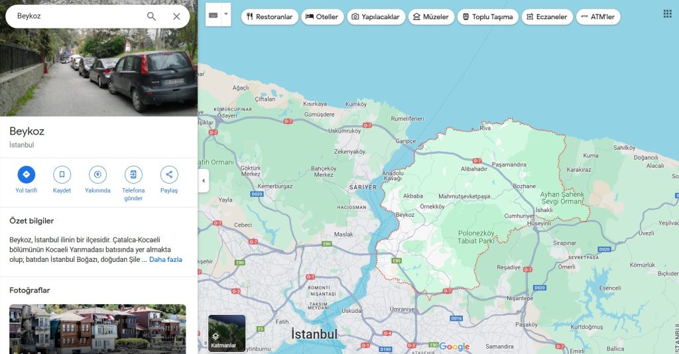Open Yol tarifi directions icon
679x354 pixels.
(27, 174)
